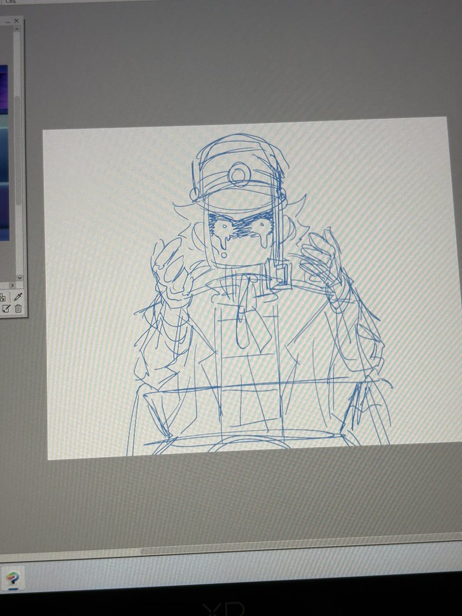This screenshot has width=462, height=616.
Task: Select the eyedropper icon in the side panel
Action: click(x=18, y=296)
